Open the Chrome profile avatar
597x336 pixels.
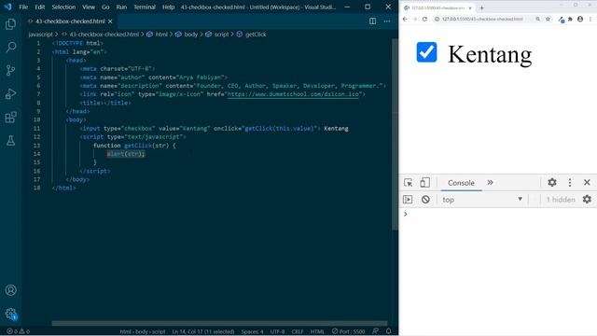click(x=580, y=19)
